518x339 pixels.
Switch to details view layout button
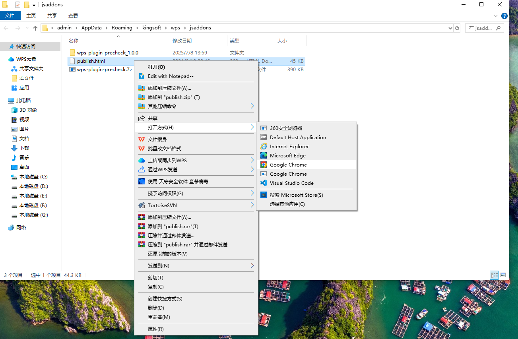[x=494, y=275]
